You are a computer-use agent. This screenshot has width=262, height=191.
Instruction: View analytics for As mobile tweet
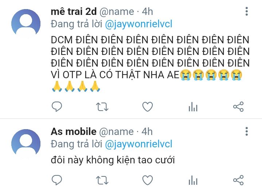pyautogui.click(x=193, y=180)
